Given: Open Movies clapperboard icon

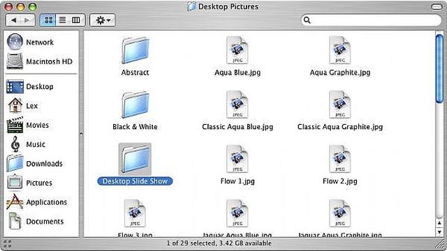Looking at the screenshot, I should (x=15, y=125).
